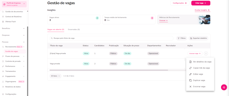Viewport: 229px width, 96px height.
Task: Click the Fluxos de pessoas icon
Action: [x=3, y=56]
